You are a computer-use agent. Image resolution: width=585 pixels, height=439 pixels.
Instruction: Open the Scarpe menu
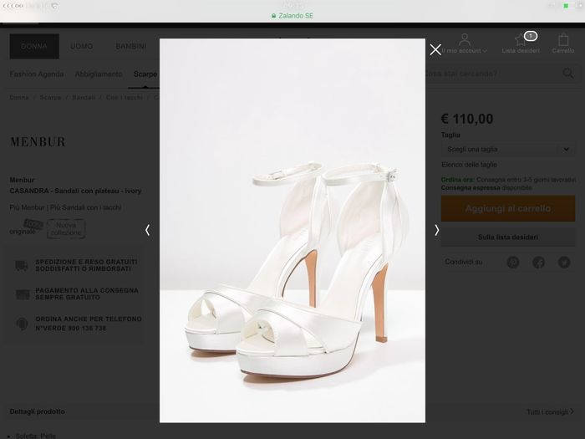pyautogui.click(x=145, y=74)
